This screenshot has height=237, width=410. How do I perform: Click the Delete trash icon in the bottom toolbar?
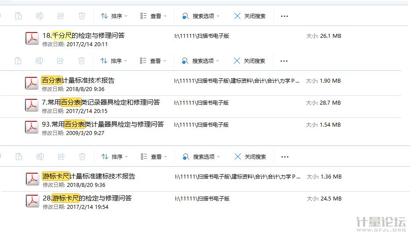point(82,157)
